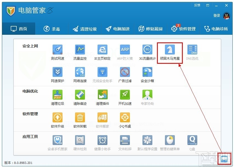Screen dimensions: 234x168
Task: Click the 反馈 feedback link
Action: [x=197, y=5]
